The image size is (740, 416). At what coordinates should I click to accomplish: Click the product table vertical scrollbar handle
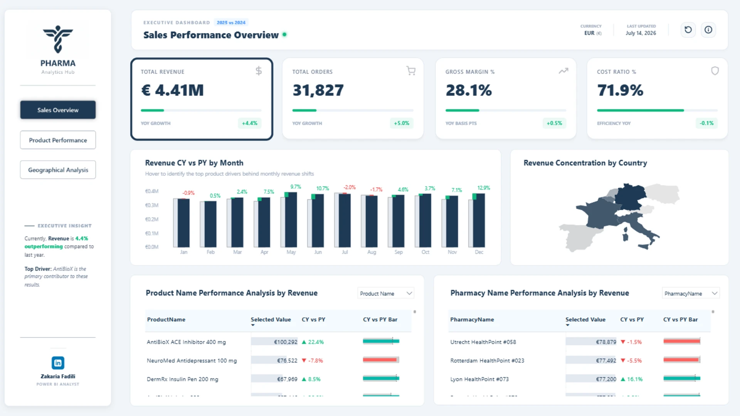point(415,312)
